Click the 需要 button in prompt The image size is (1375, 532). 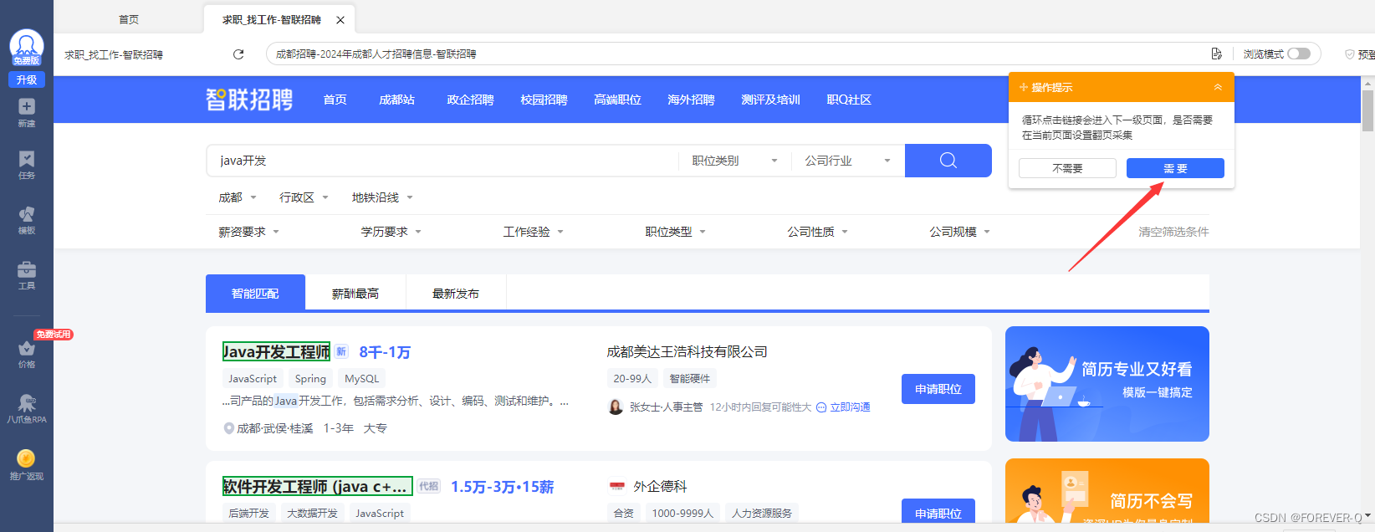pyautogui.click(x=1175, y=168)
